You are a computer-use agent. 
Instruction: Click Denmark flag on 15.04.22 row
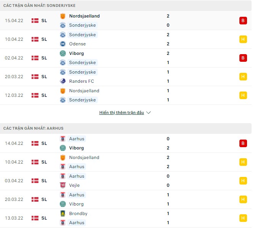35,21
